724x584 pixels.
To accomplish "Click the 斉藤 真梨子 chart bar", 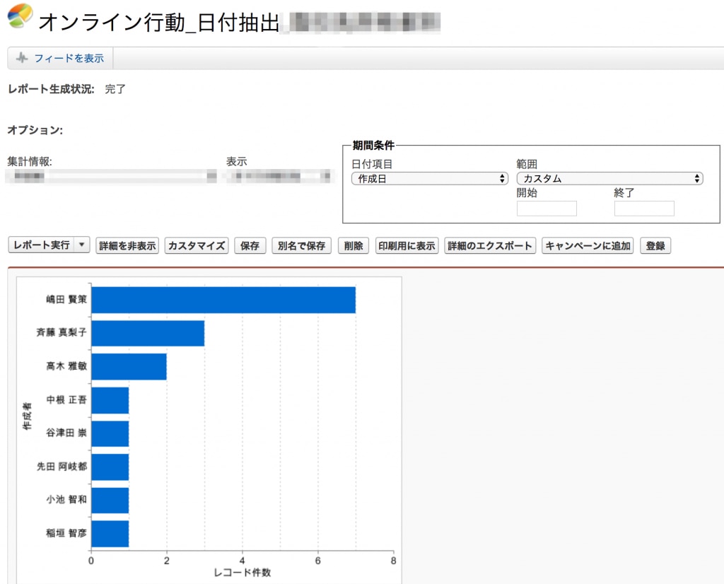I will point(148,333).
